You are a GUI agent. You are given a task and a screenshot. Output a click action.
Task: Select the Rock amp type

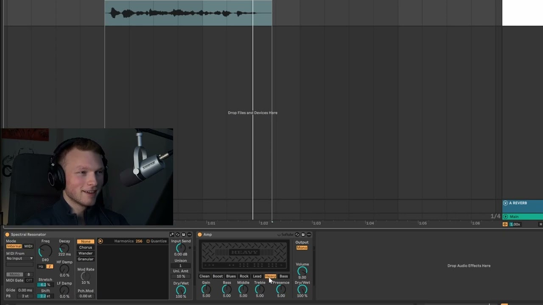click(244, 276)
